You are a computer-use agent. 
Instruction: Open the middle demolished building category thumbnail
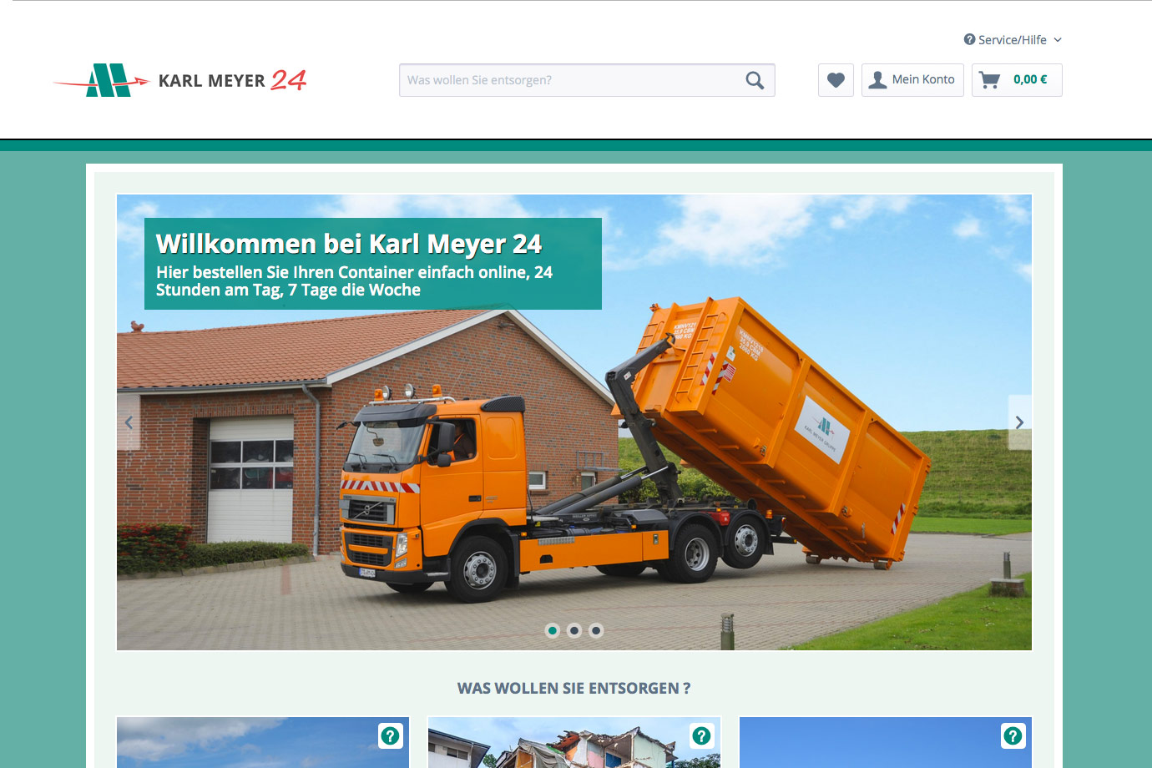click(574, 742)
